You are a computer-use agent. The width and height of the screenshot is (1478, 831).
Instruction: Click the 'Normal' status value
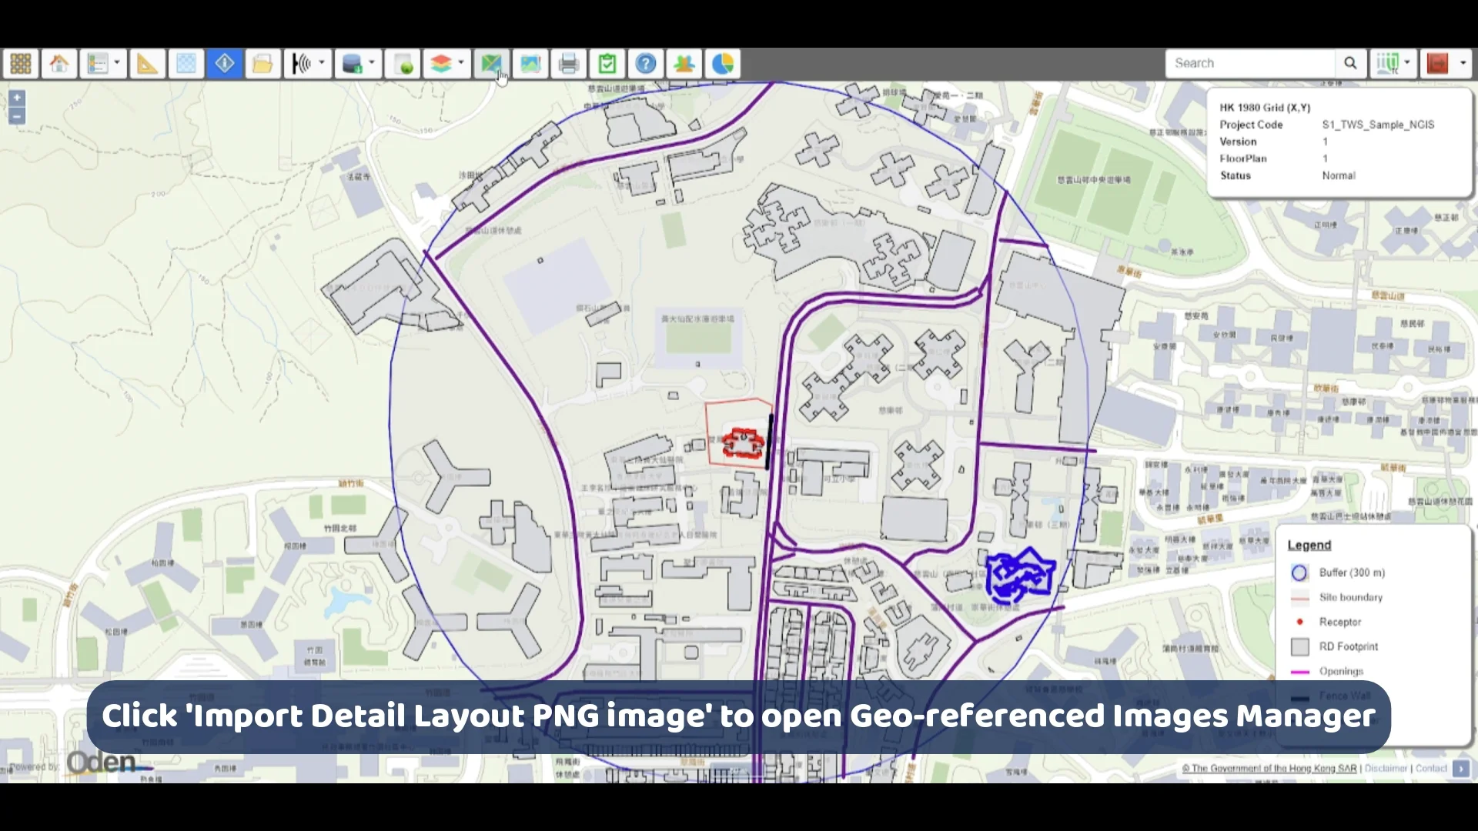tap(1339, 175)
